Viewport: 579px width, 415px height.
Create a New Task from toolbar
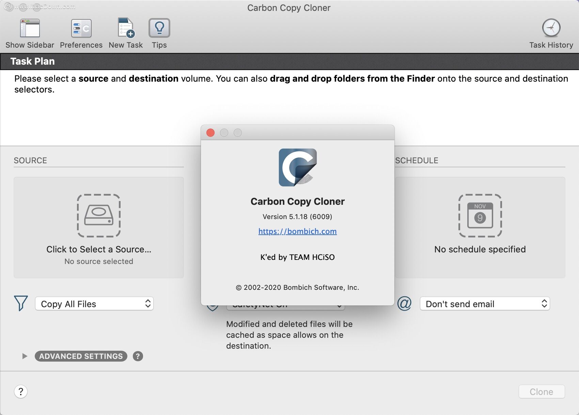(x=126, y=28)
